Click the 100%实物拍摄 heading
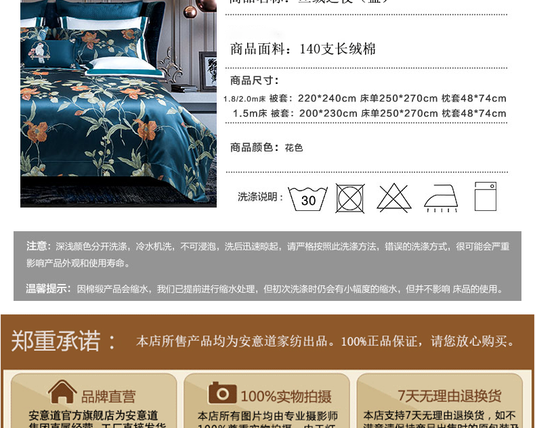This screenshot has width=535, height=428. (x=286, y=397)
